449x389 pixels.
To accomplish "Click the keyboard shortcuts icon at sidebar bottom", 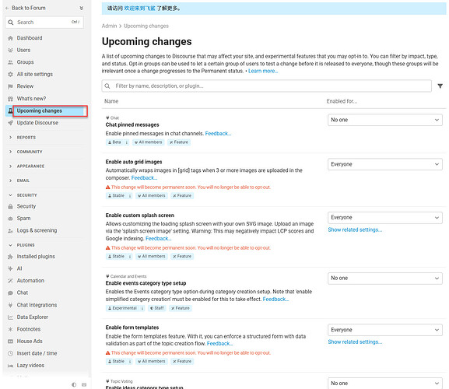I will [84, 384].
